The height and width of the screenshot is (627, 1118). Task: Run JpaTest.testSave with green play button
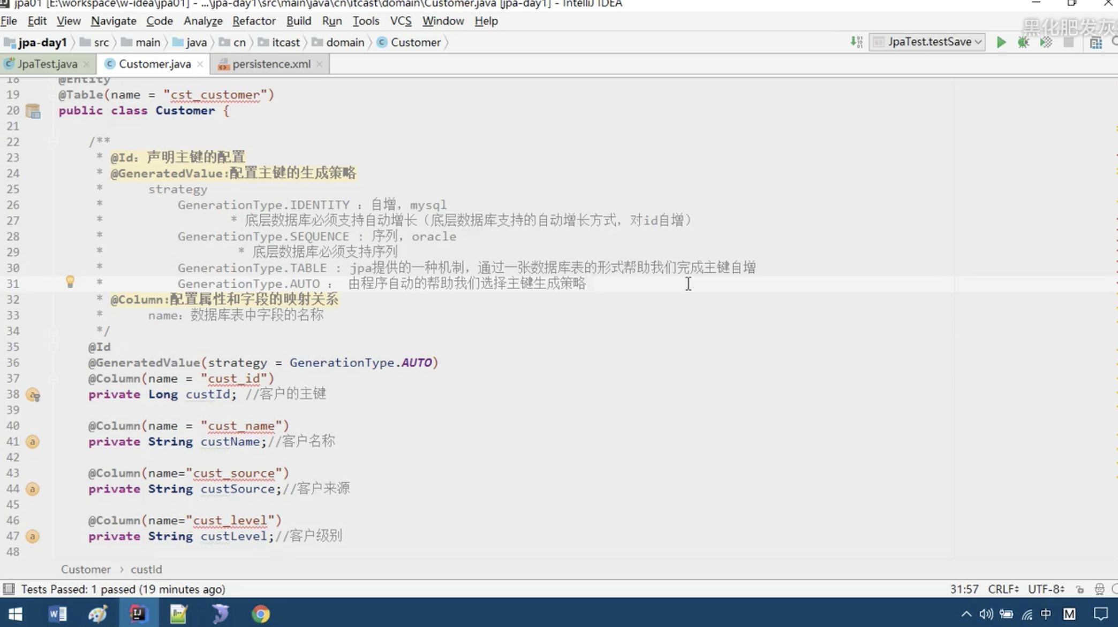click(1001, 42)
